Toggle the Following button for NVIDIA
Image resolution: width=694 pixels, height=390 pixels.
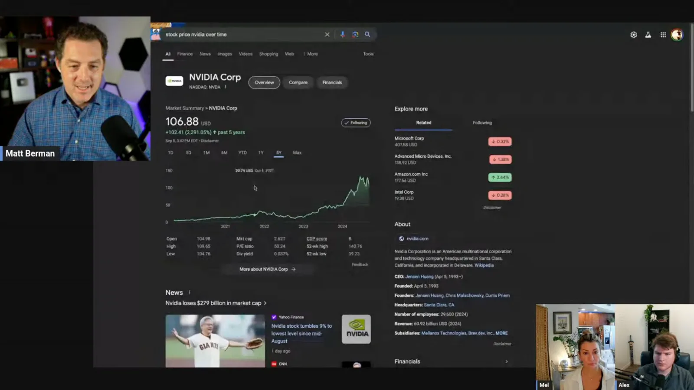click(x=356, y=123)
